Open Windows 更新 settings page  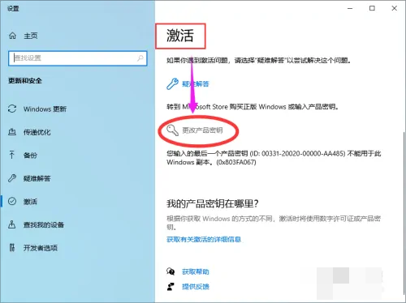45,109
